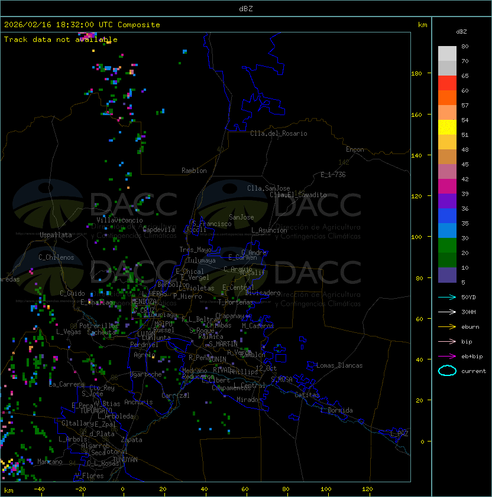Click the 'Mirador' place label

[x=250, y=400]
